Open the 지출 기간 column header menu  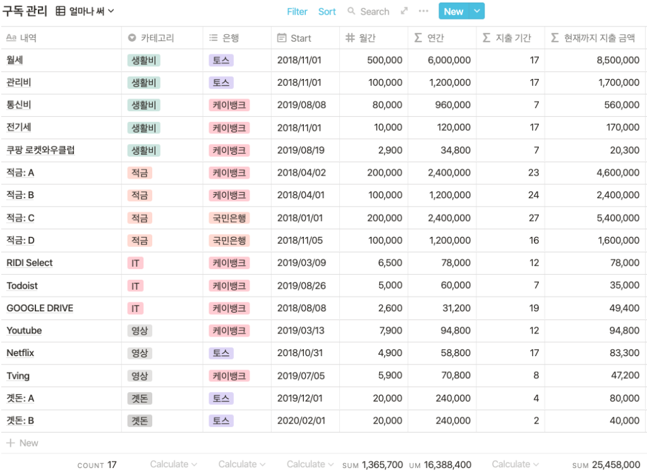pos(511,38)
